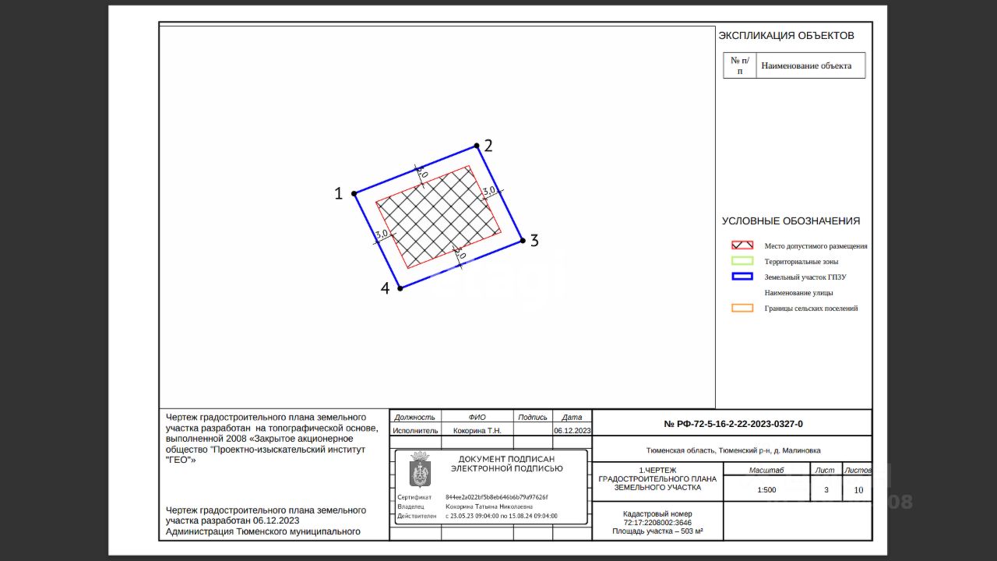Click boundary point 3 on the plot
This screenshot has height=561, width=997.
(523, 241)
